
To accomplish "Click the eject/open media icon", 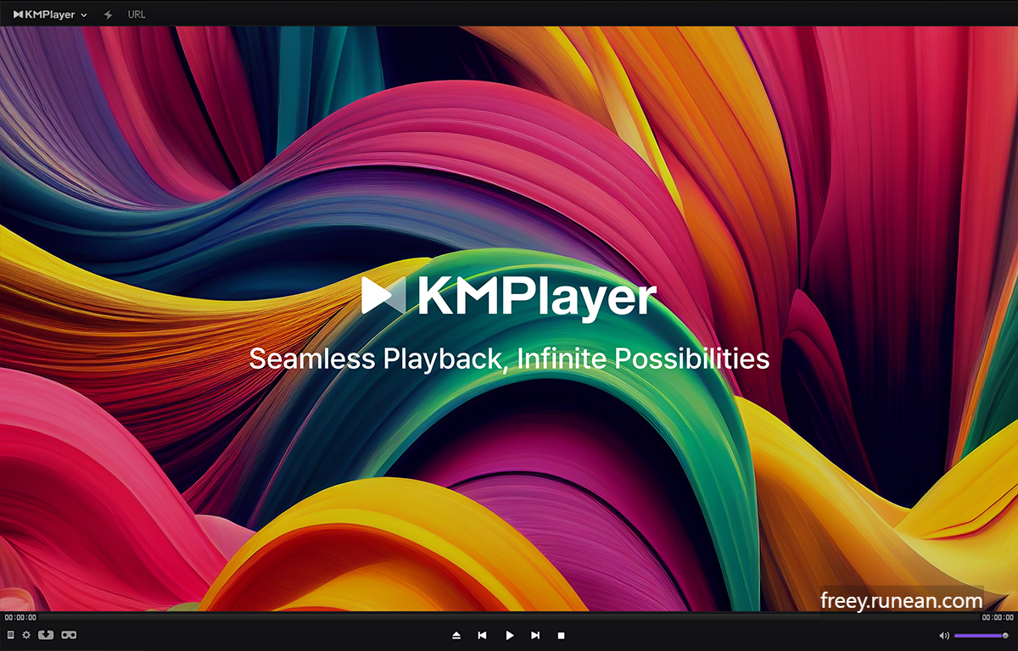I will coord(456,635).
